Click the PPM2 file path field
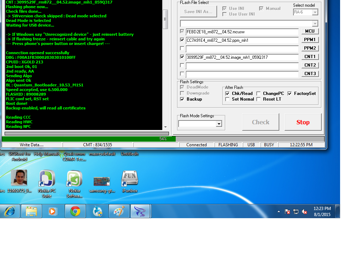The width and height of the screenshot is (362, 272). pos(242,49)
